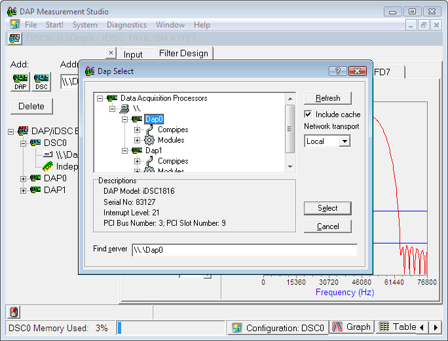This screenshot has height=341, width=448.
Task: Click the DSC0 board icon in sidebar
Action: tap(35, 143)
